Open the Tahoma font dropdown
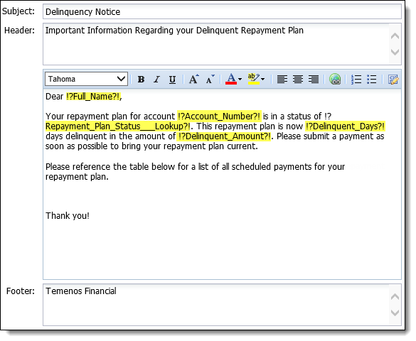The width and height of the screenshot is (416, 341). coord(86,79)
